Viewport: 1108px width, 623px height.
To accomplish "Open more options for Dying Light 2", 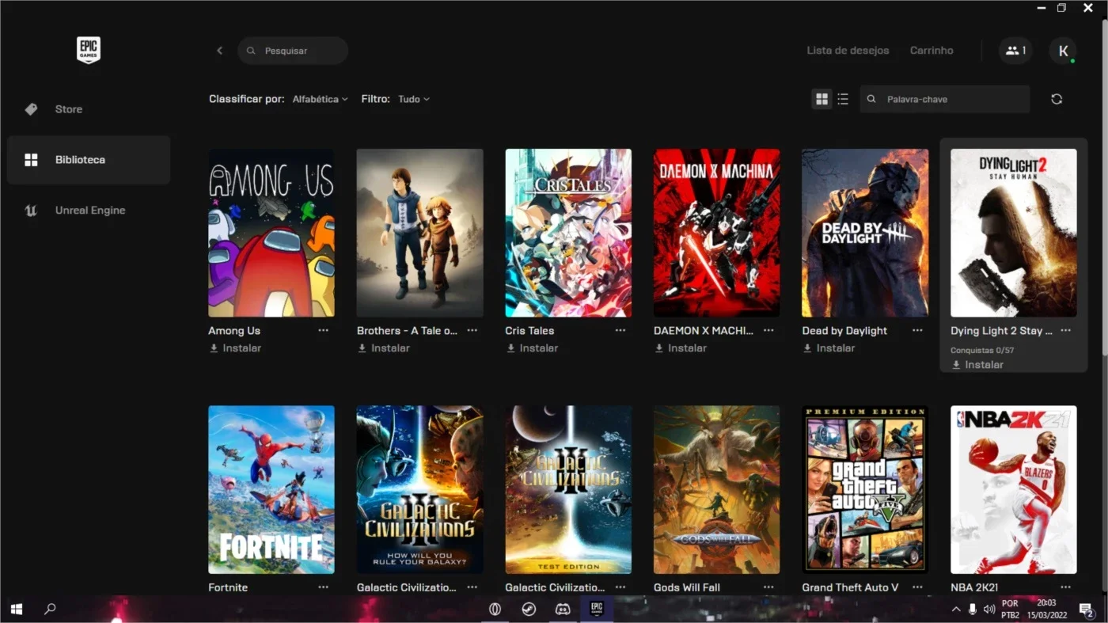I will (1065, 330).
